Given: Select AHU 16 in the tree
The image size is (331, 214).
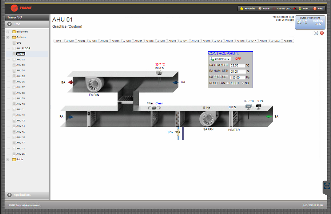Looking at the screenshot, I should click(20, 137).
